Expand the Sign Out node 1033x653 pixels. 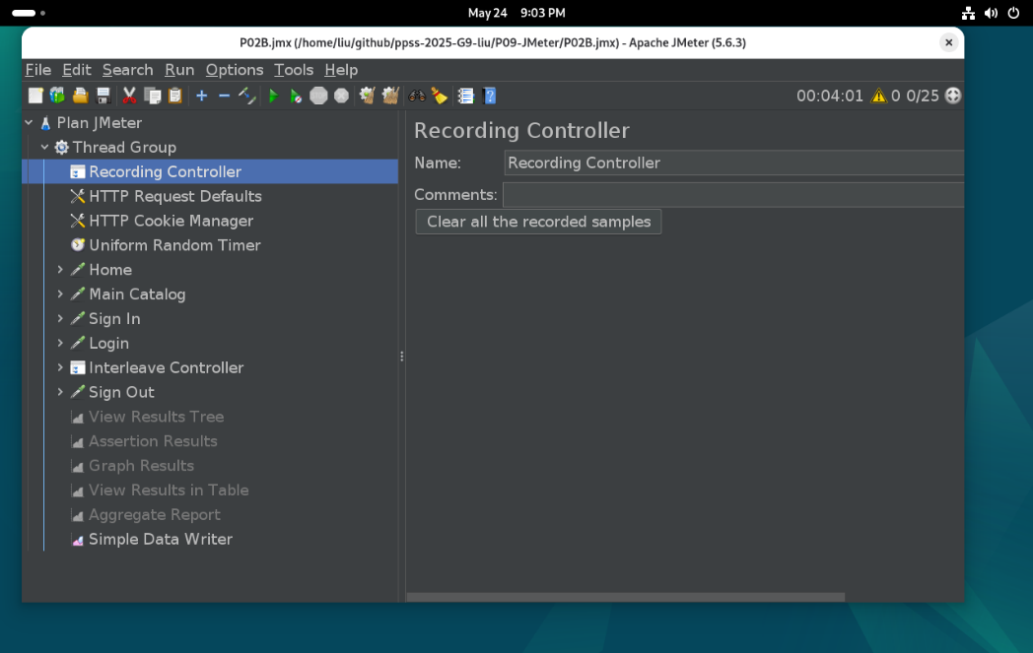point(60,392)
